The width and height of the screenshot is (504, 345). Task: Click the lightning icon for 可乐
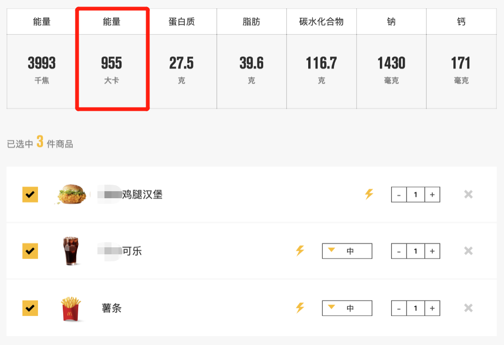[x=300, y=251]
